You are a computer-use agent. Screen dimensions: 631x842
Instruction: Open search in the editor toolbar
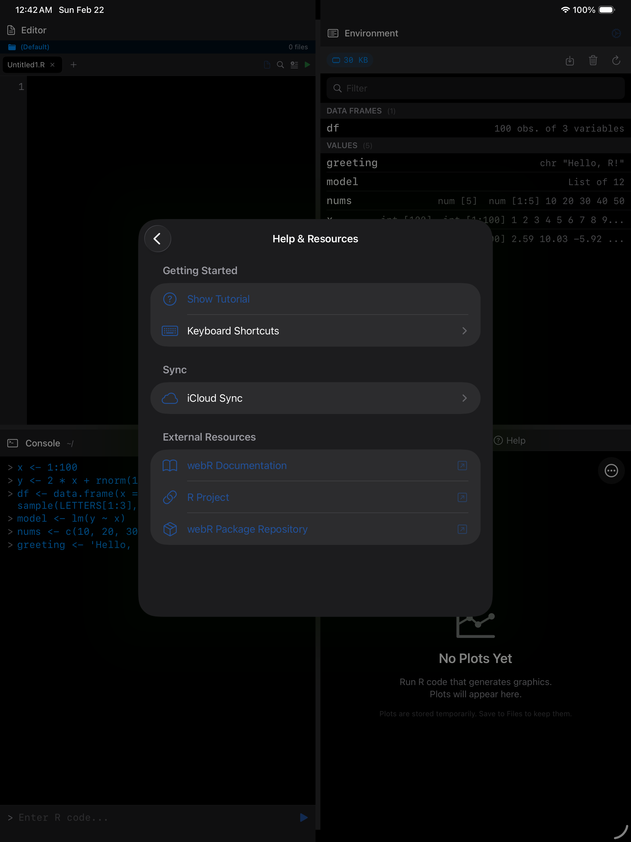pyautogui.click(x=280, y=65)
